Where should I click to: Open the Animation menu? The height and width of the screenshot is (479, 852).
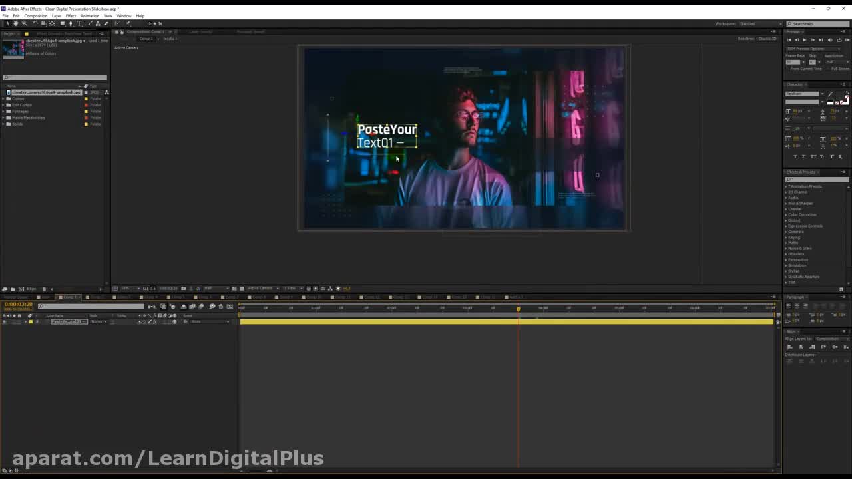point(89,15)
